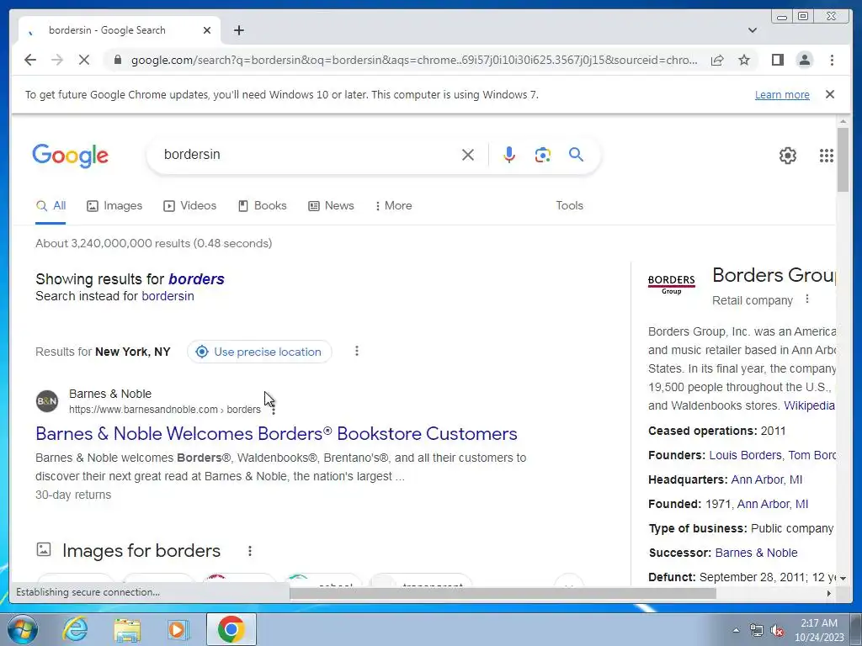Open the Chrome profile avatar
The image size is (862, 646).
804,60
